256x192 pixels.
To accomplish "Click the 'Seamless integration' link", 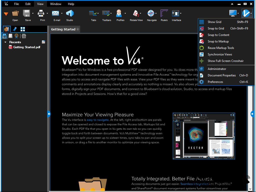I will pos(194,184).
